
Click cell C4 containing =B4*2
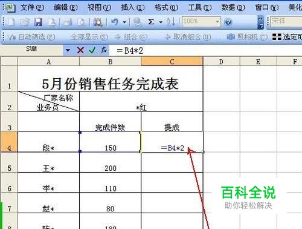172,142
